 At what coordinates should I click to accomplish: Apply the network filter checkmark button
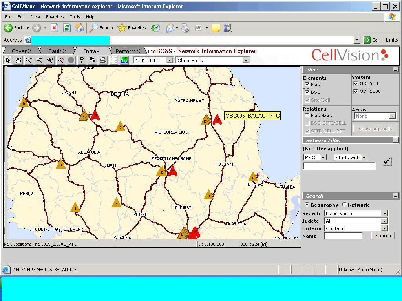click(x=387, y=161)
